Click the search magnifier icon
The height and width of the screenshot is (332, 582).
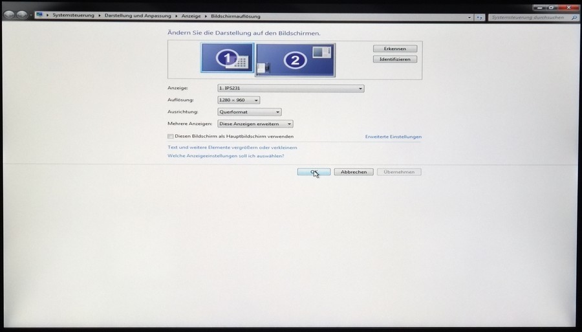[574, 17]
